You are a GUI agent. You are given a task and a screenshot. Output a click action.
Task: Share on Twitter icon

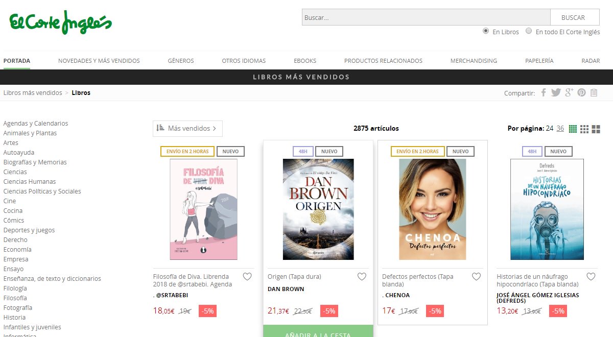point(556,92)
